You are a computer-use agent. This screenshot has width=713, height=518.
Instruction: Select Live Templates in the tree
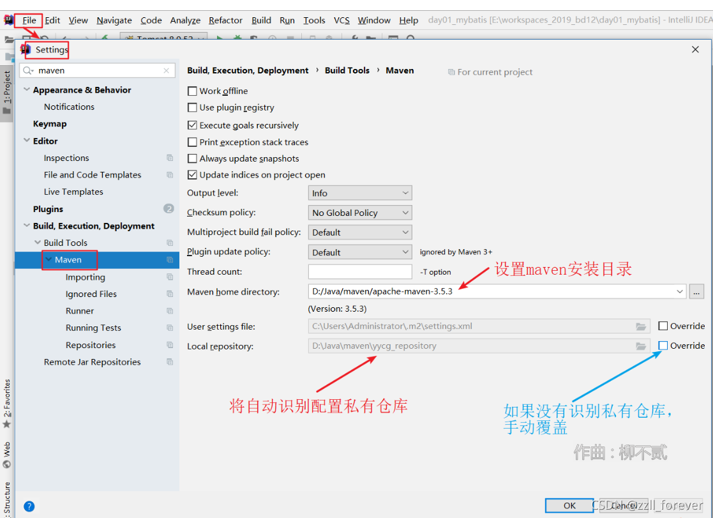(x=73, y=192)
